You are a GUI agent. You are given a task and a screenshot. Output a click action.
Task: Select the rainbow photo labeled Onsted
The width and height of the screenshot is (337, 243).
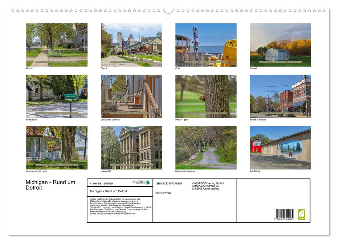pos(280,44)
